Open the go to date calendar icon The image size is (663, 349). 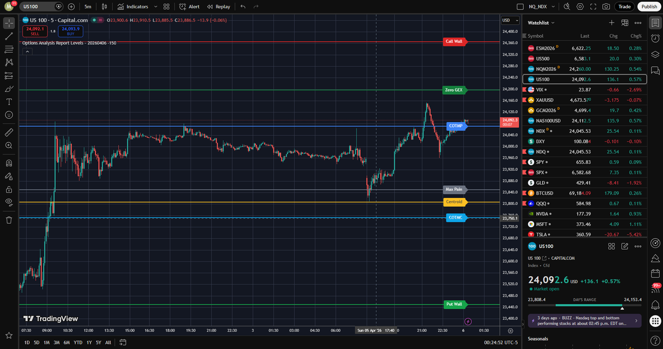point(123,342)
